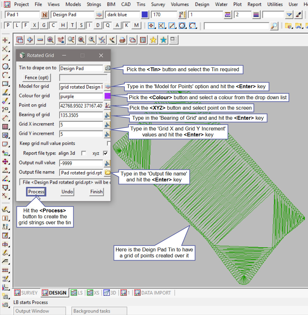Click the XYZ pick icon for Point on grid
Viewport: 308px width, 315px height.
point(108,106)
